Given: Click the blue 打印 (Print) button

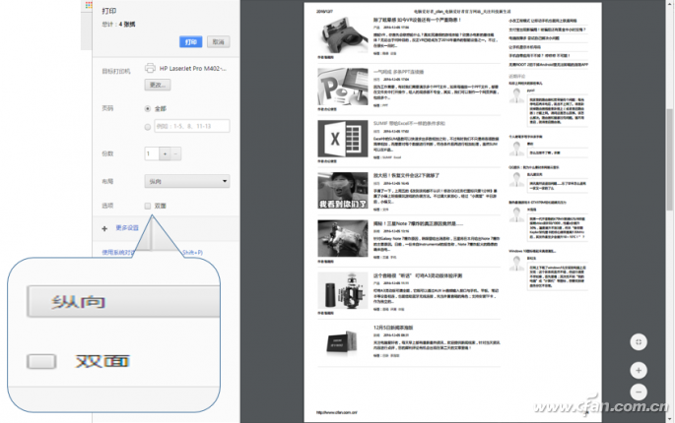Looking at the screenshot, I should point(190,42).
